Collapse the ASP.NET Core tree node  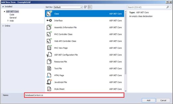click(x=5, y=11)
